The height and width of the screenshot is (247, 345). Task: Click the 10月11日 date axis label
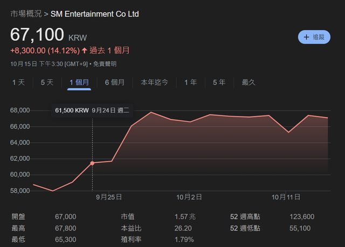[x=286, y=197]
